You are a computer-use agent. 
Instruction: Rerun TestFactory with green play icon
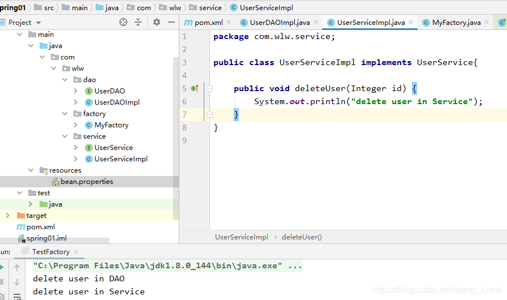[x=2, y=267]
